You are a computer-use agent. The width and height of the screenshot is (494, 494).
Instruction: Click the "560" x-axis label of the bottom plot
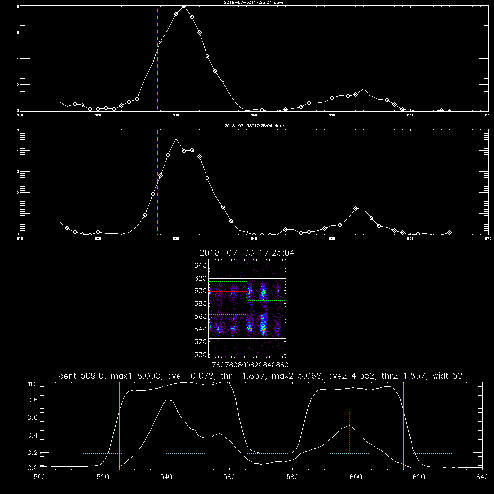[229, 477]
